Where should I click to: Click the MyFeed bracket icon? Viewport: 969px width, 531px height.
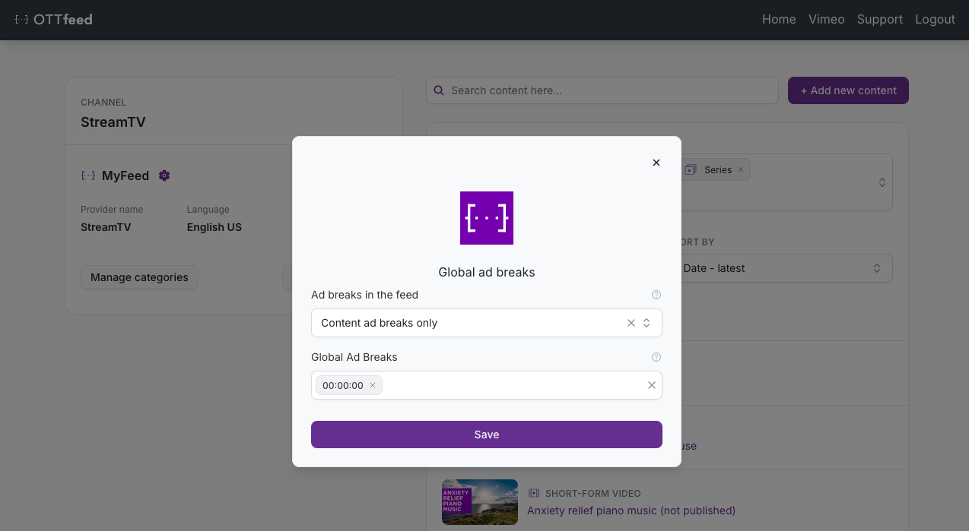click(x=88, y=175)
